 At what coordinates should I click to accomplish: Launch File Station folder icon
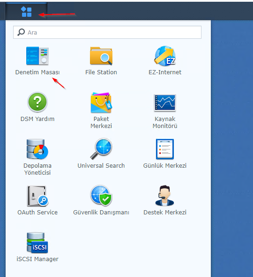tap(101, 56)
